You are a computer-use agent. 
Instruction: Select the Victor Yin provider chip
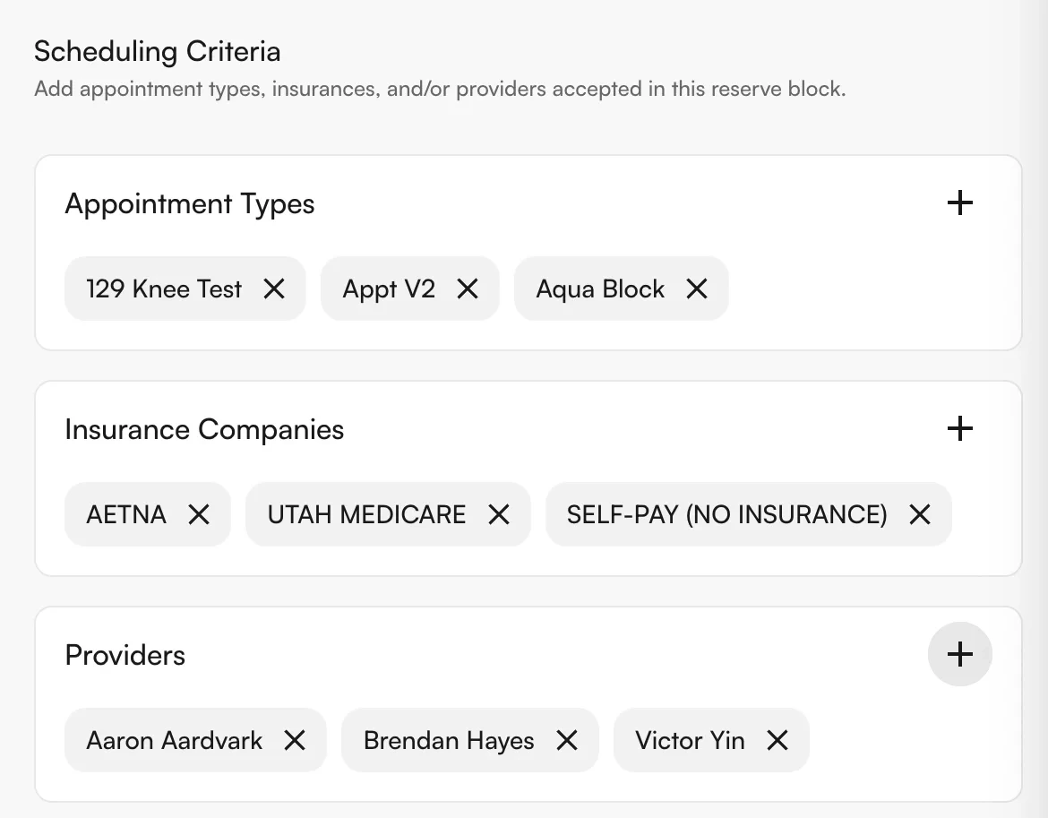point(690,740)
